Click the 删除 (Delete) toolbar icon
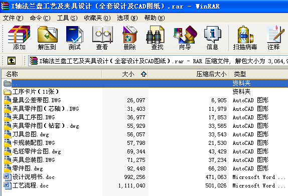Image resolution: width=288 pixels, height=196 pixels. click(129, 34)
